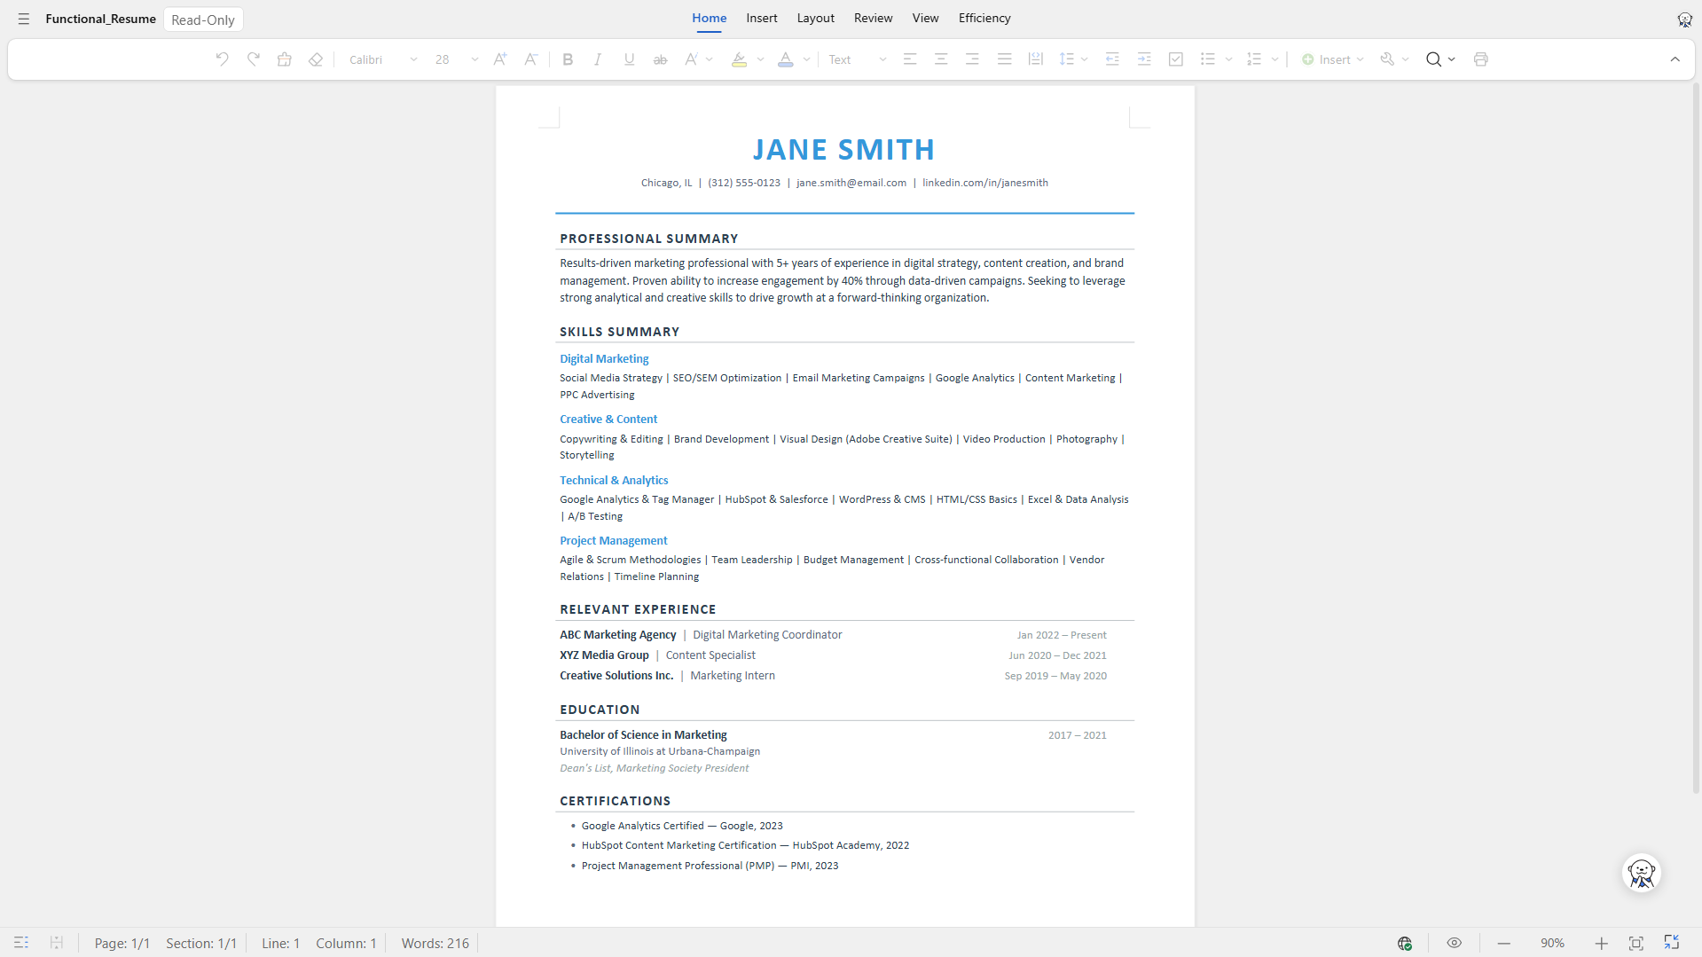Click the Read-Only mode badge
Image resolution: width=1702 pixels, height=957 pixels.
click(203, 20)
